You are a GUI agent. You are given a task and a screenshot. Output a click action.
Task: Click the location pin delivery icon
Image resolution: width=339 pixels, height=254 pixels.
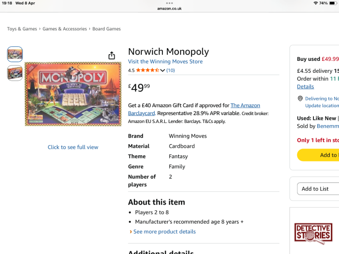[x=300, y=99]
